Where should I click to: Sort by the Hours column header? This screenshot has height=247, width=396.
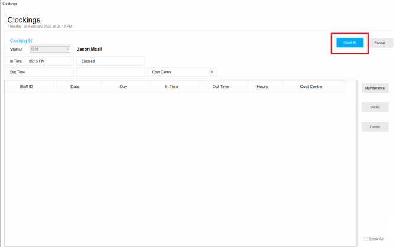(262, 87)
